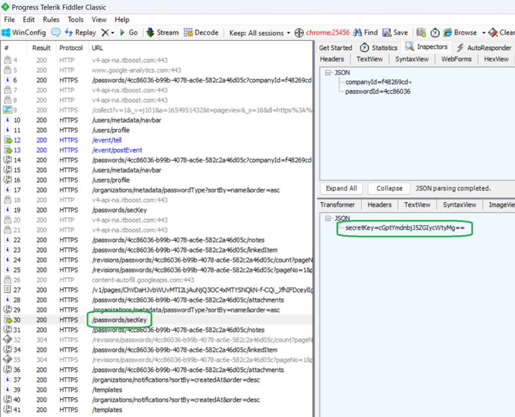Select the WebForms inspector tab
Screen dimensions: 515x417
(x=456, y=59)
